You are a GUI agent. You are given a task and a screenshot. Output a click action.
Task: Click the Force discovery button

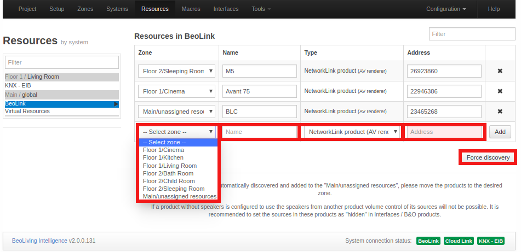(x=488, y=157)
